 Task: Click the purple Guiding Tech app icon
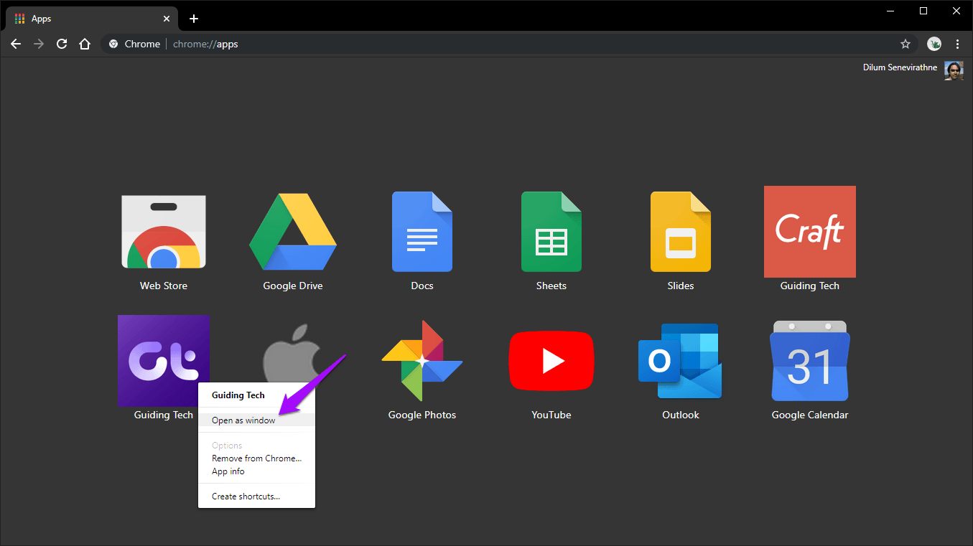pos(164,361)
